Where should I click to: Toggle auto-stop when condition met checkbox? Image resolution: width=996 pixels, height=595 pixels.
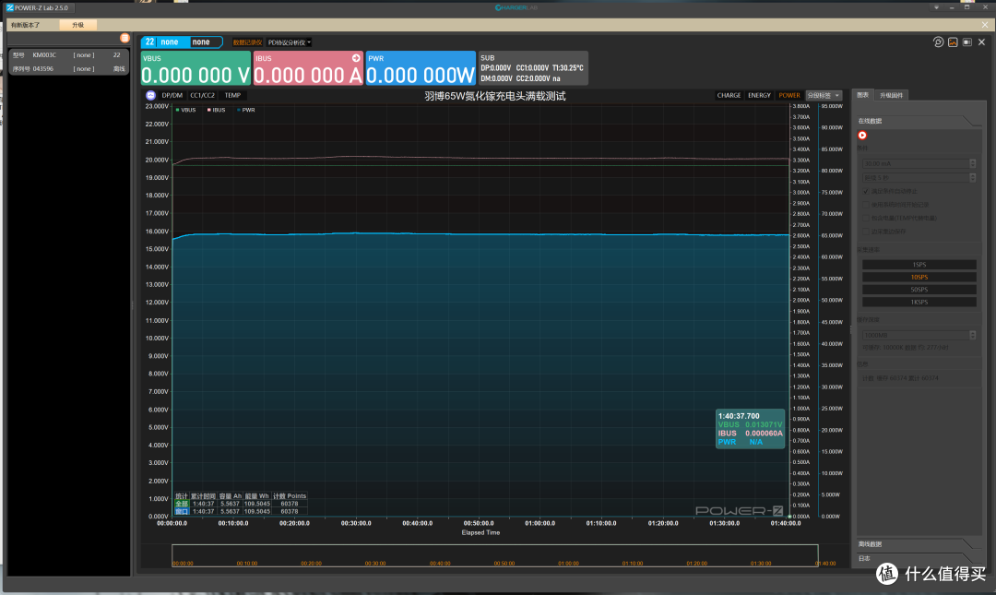866,191
